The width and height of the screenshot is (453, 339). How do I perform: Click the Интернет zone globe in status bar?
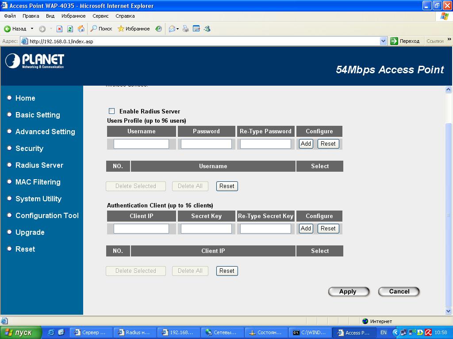(x=365, y=321)
